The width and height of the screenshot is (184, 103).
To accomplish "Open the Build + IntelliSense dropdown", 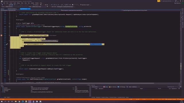I will click(x=134, y=87).
